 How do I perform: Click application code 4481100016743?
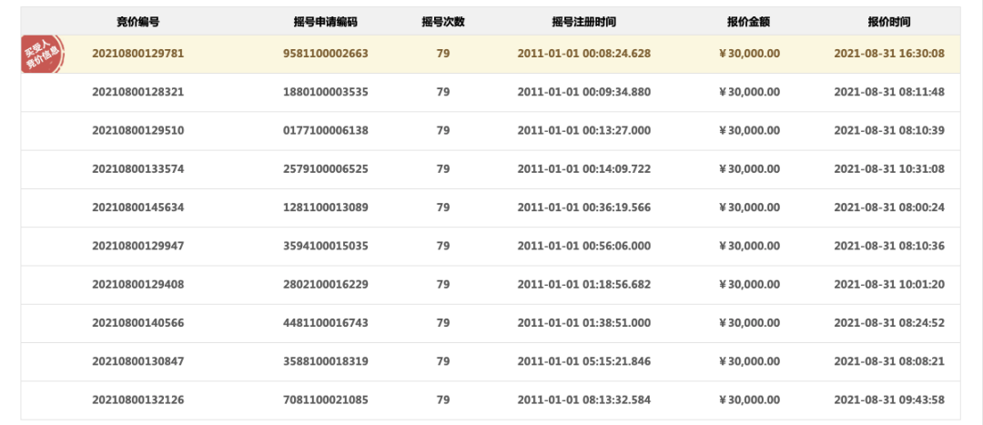325,323
